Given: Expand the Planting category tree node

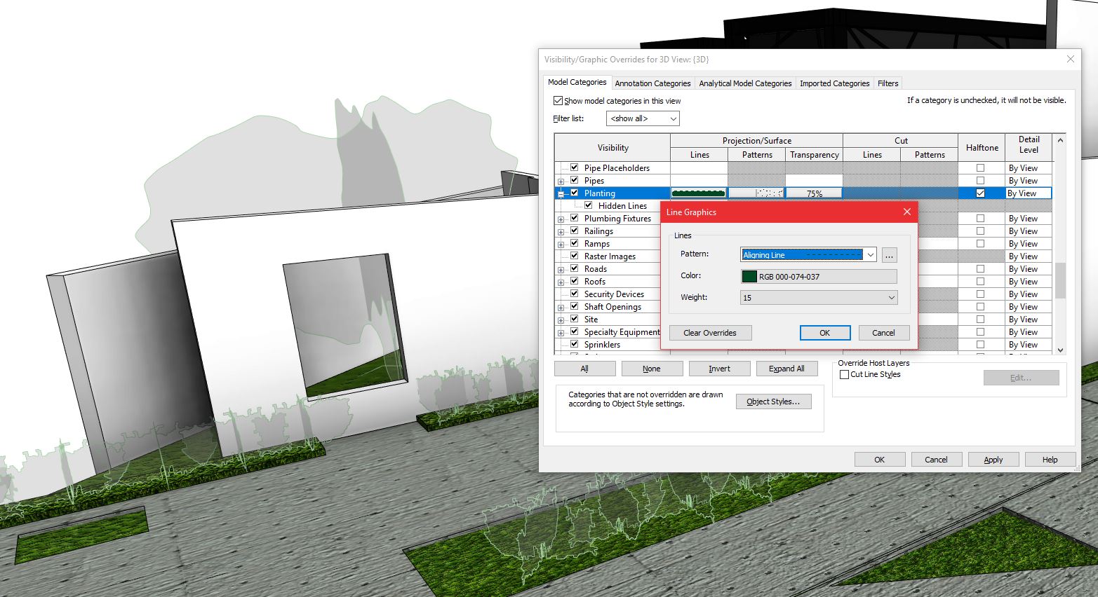Looking at the screenshot, I should click(x=561, y=193).
